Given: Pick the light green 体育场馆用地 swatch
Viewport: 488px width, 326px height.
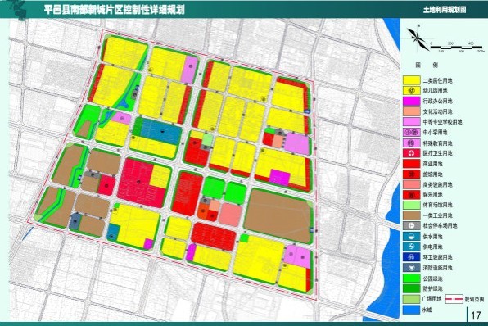Looking at the screenshot, I should [411, 206].
